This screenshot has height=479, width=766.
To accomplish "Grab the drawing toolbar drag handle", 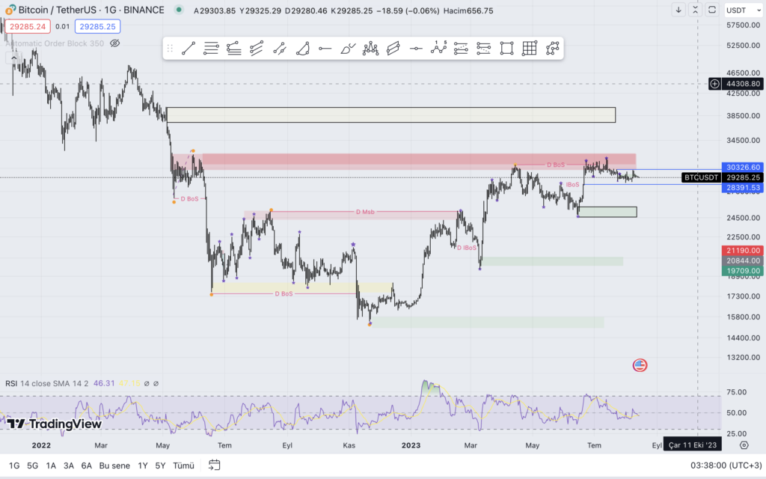I will [x=170, y=49].
